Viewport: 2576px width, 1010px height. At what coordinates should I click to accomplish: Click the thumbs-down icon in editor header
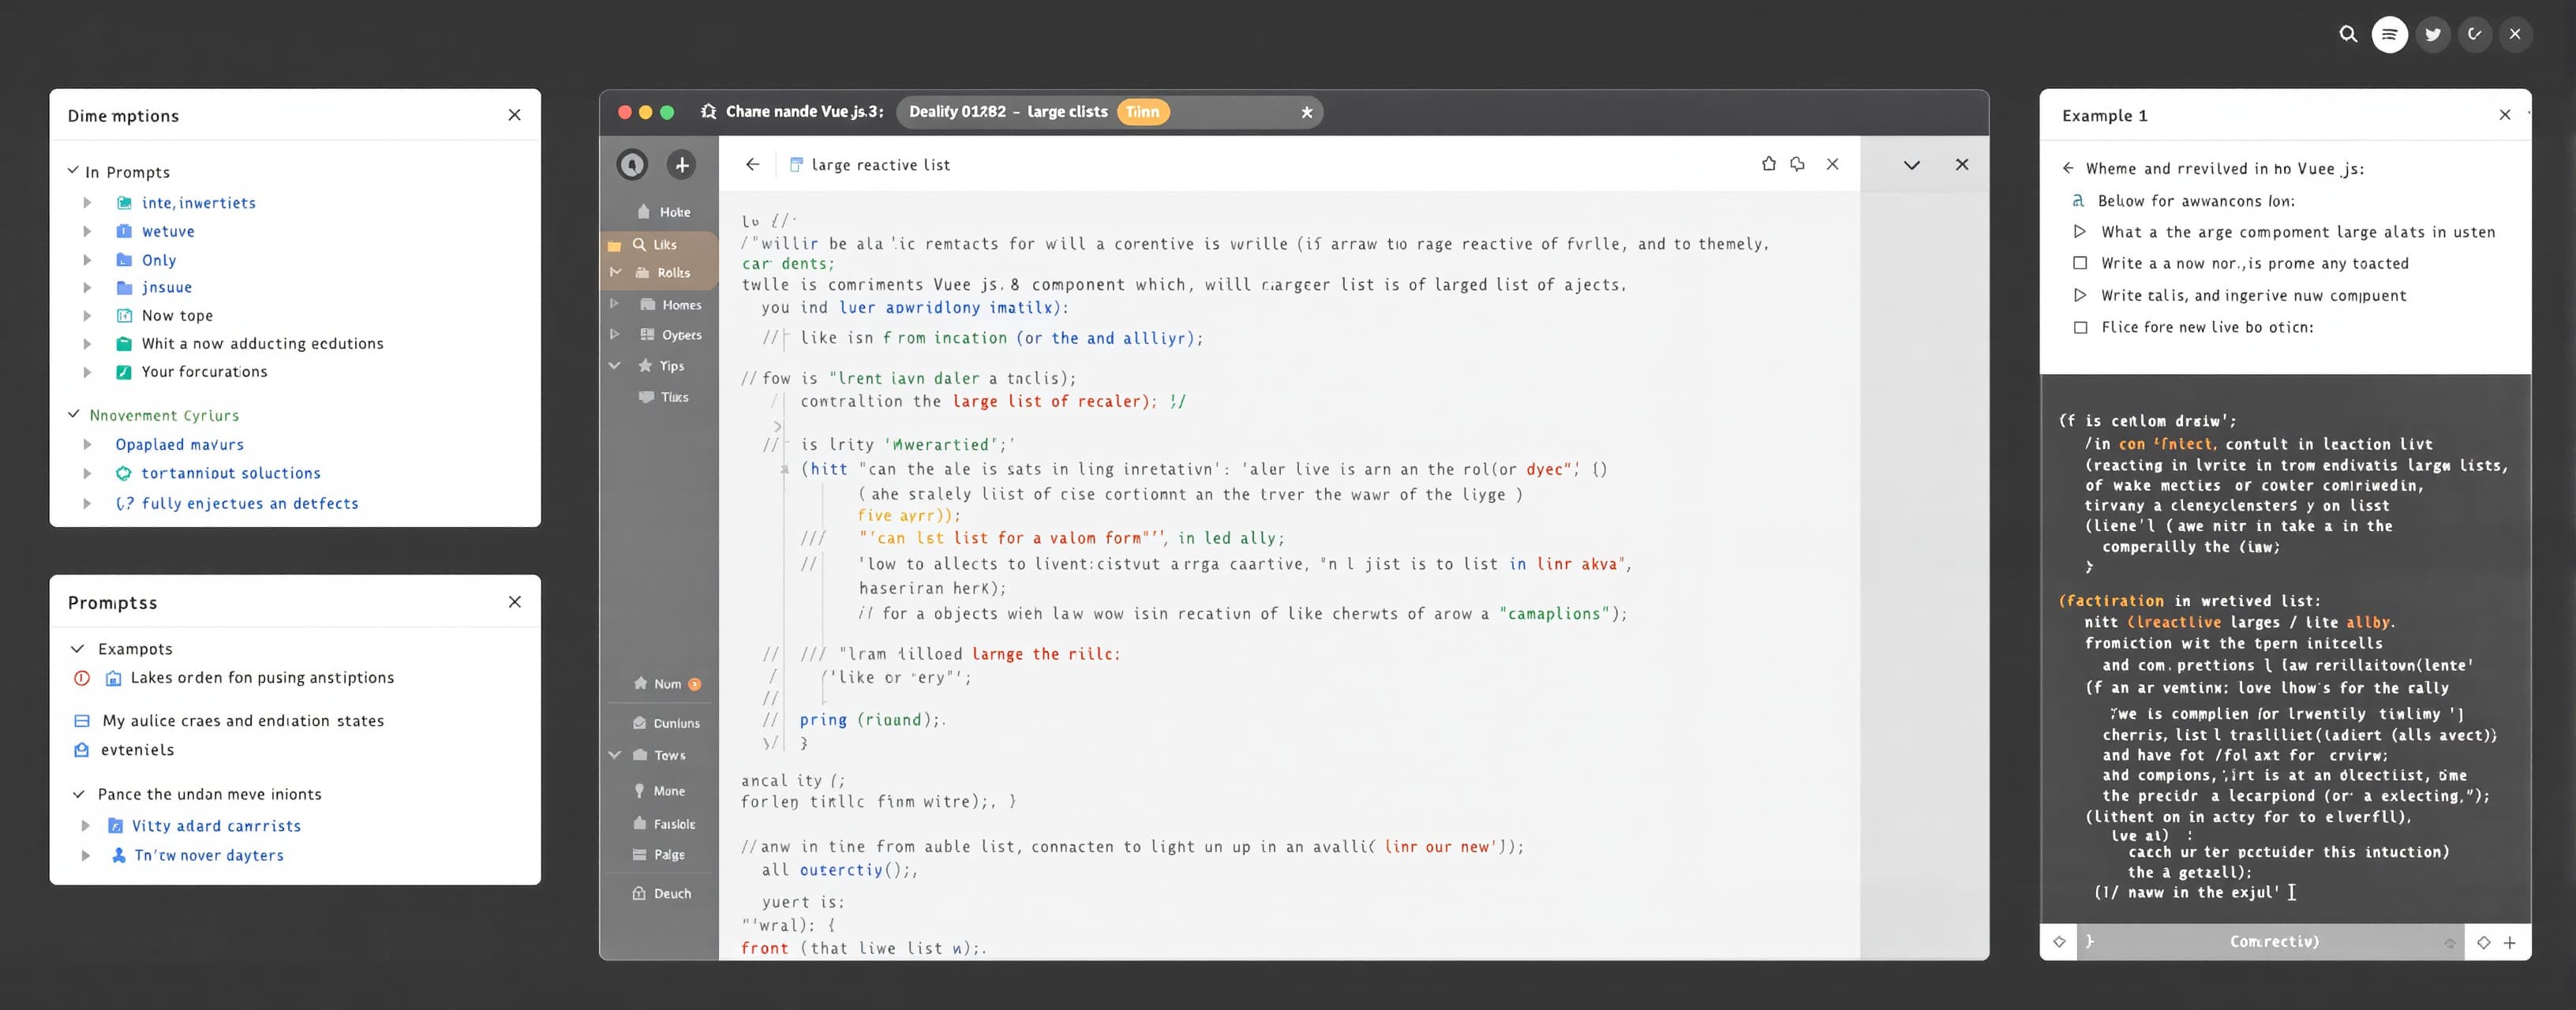(x=1797, y=164)
